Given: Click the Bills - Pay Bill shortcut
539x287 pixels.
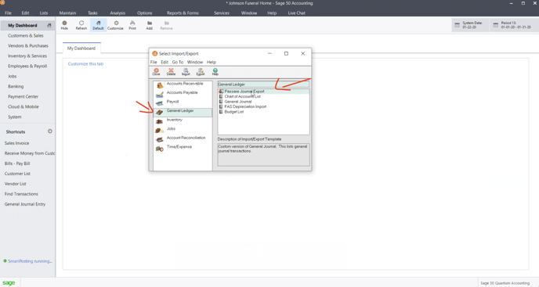Looking at the screenshot, I should click(17, 163).
